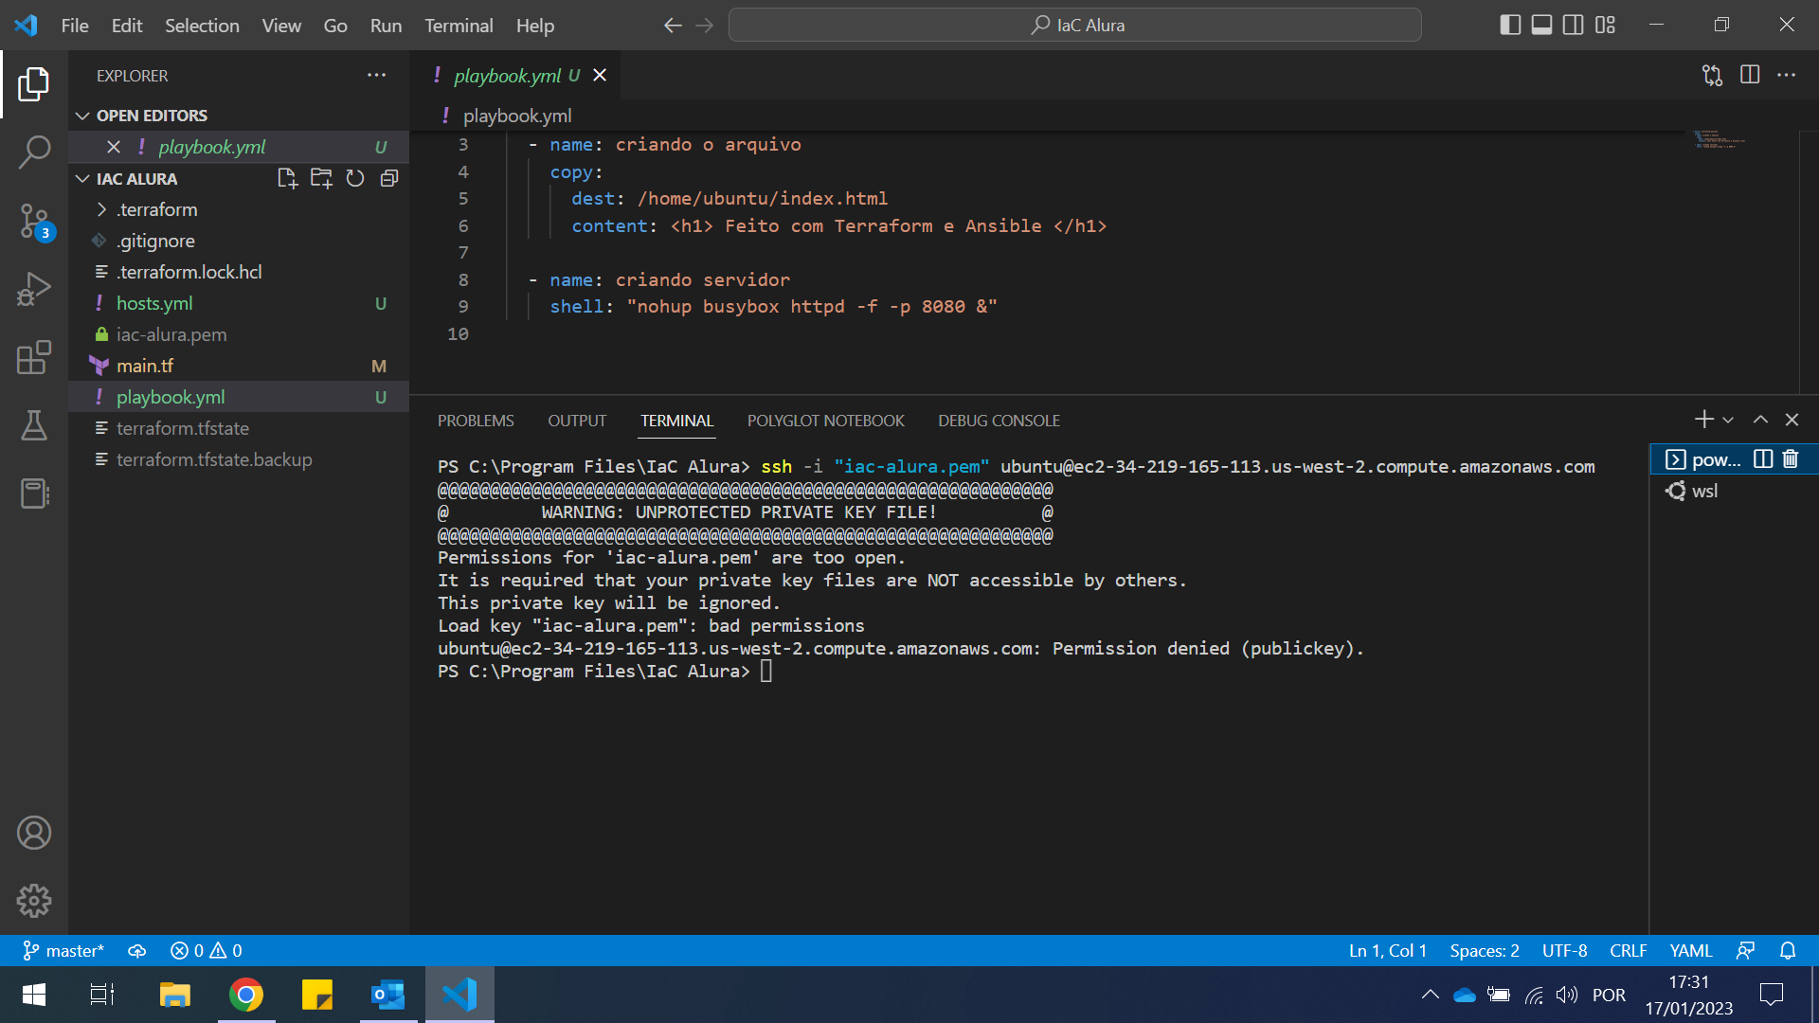Open the Manage gear settings icon
This screenshot has width=1819, height=1023.
(34, 901)
